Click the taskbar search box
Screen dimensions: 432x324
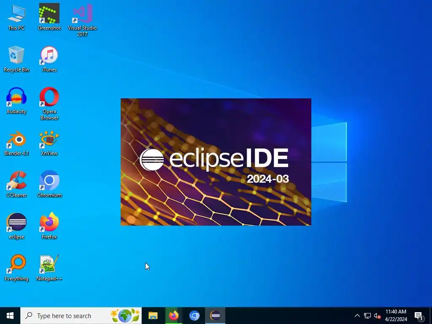81,316
